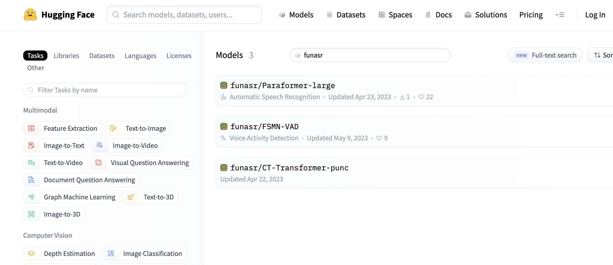
Task: Click the magnifier icon in top search bar
Action: (x=116, y=15)
